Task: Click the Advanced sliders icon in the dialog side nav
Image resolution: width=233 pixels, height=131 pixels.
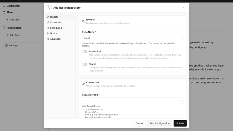Action: click(x=48, y=39)
